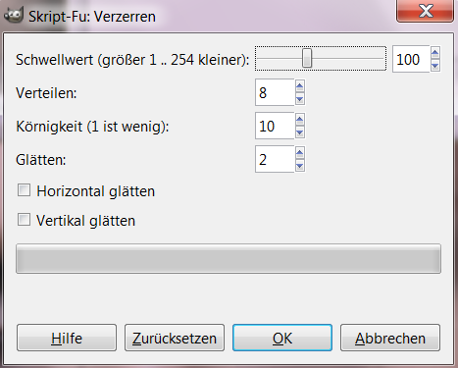Focus the Glätten input field

(275, 159)
